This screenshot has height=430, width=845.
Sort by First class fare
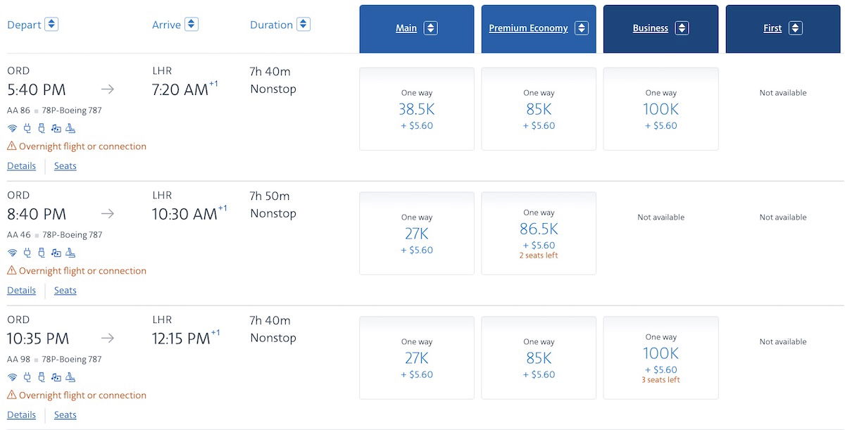[x=782, y=29]
